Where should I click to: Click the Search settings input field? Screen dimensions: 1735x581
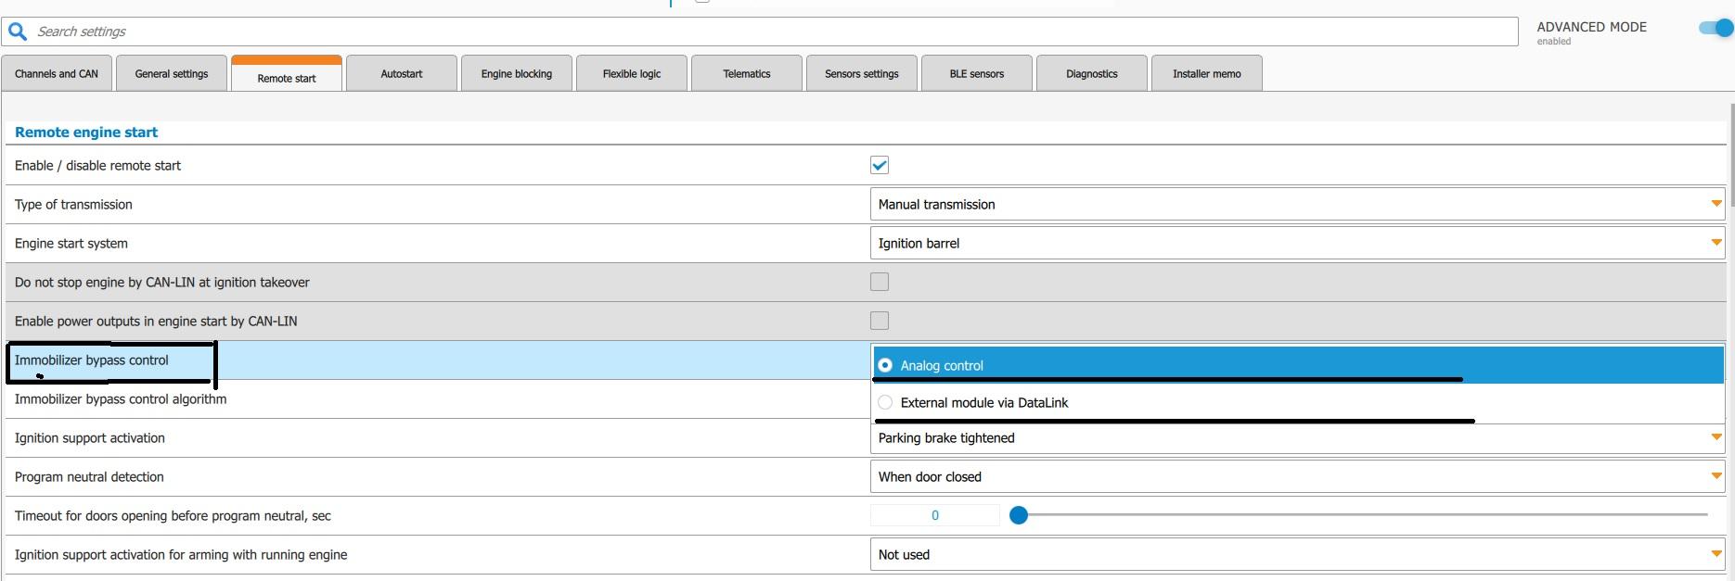(x=770, y=32)
